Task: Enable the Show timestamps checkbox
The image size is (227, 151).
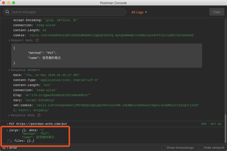Action: pos(163,147)
